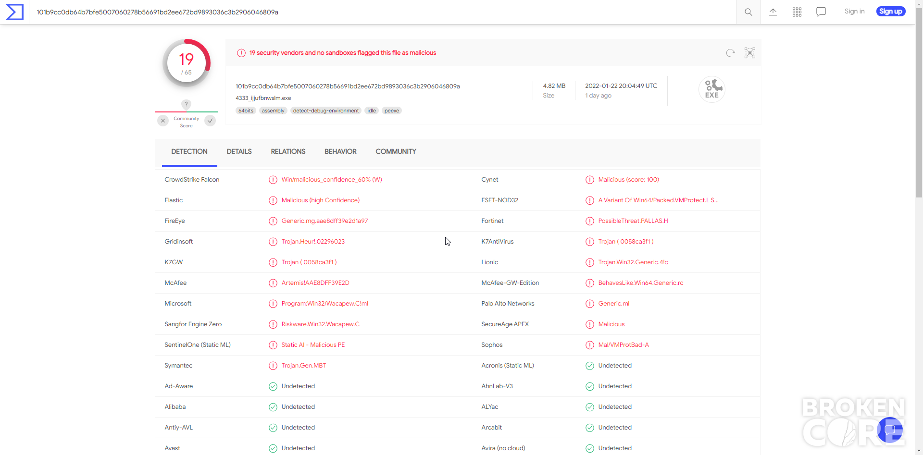923x455 pixels.
Task: Click the peexe tag
Action: 392,111
